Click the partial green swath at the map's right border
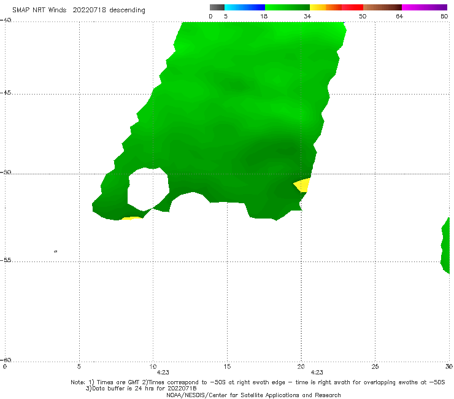The width and height of the screenshot is (454, 399). tap(445, 246)
